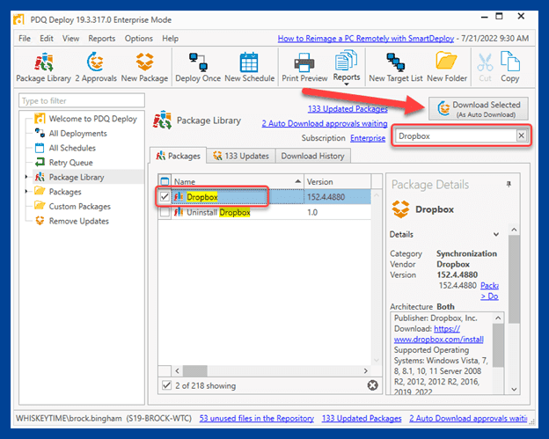
Task: Toggle the select-all header checkbox
Action: coord(165,181)
